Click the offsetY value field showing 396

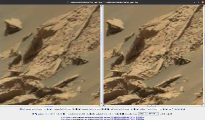pos(156,109)
